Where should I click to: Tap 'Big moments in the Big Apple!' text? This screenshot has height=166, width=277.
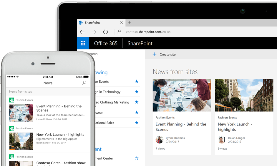pos(57,139)
